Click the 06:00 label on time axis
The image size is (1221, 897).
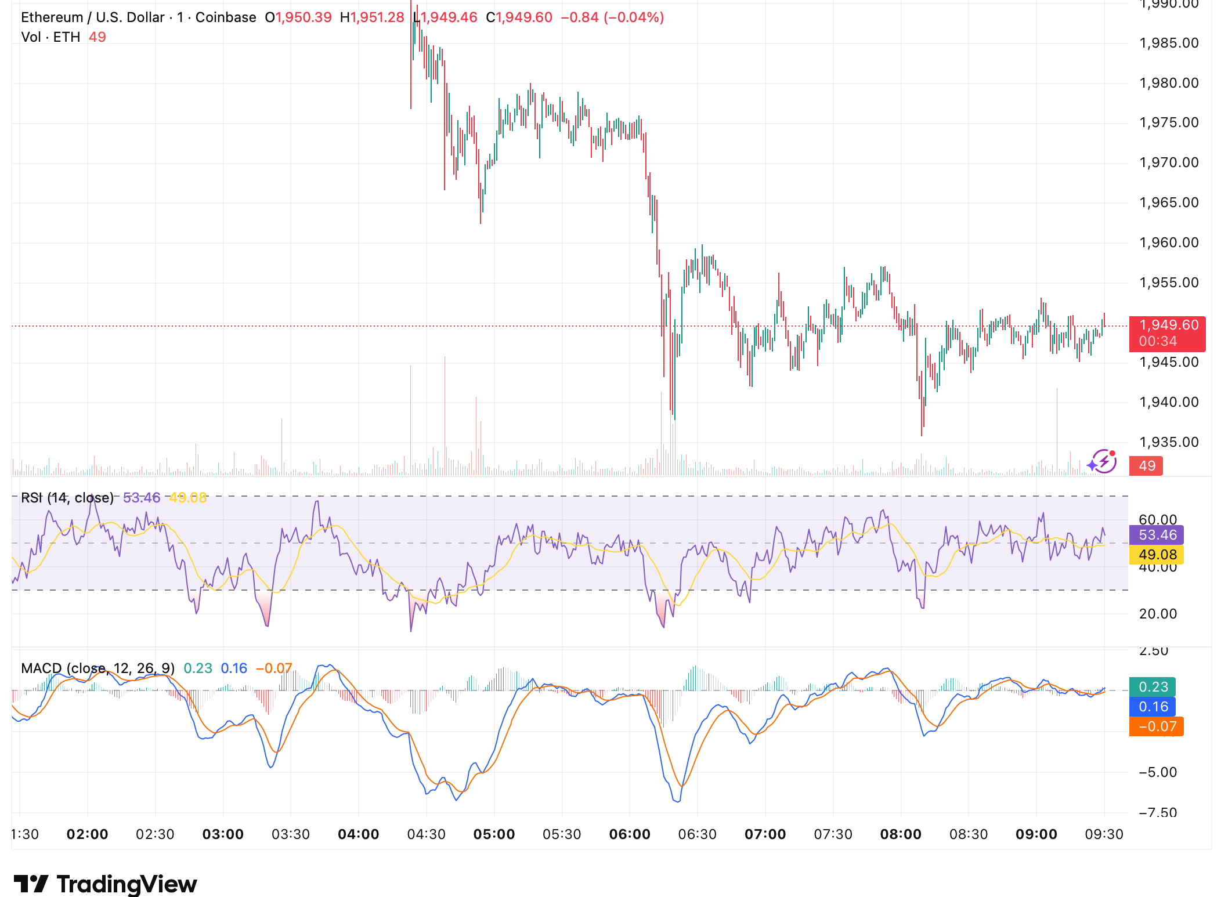pos(630,834)
